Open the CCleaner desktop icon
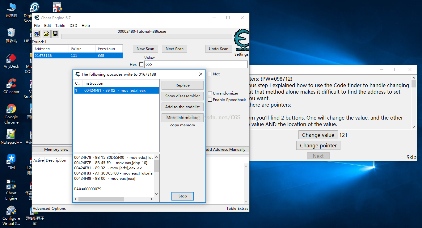422x228 pixels. click(11, 86)
